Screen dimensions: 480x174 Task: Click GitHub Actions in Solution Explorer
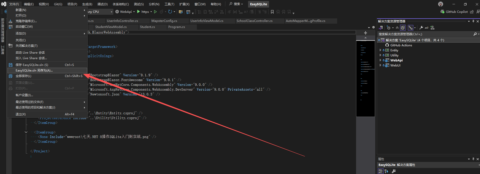pyautogui.click(x=401, y=45)
